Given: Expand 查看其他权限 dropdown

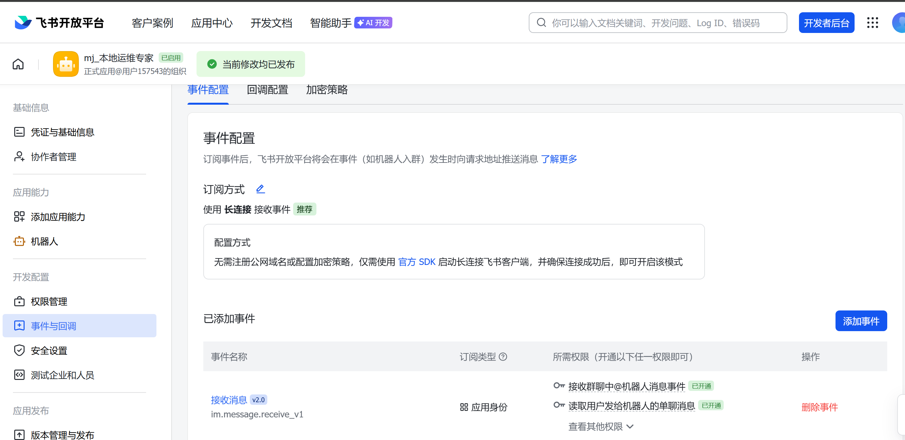Looking at the screenshot, I should [601, 427].
